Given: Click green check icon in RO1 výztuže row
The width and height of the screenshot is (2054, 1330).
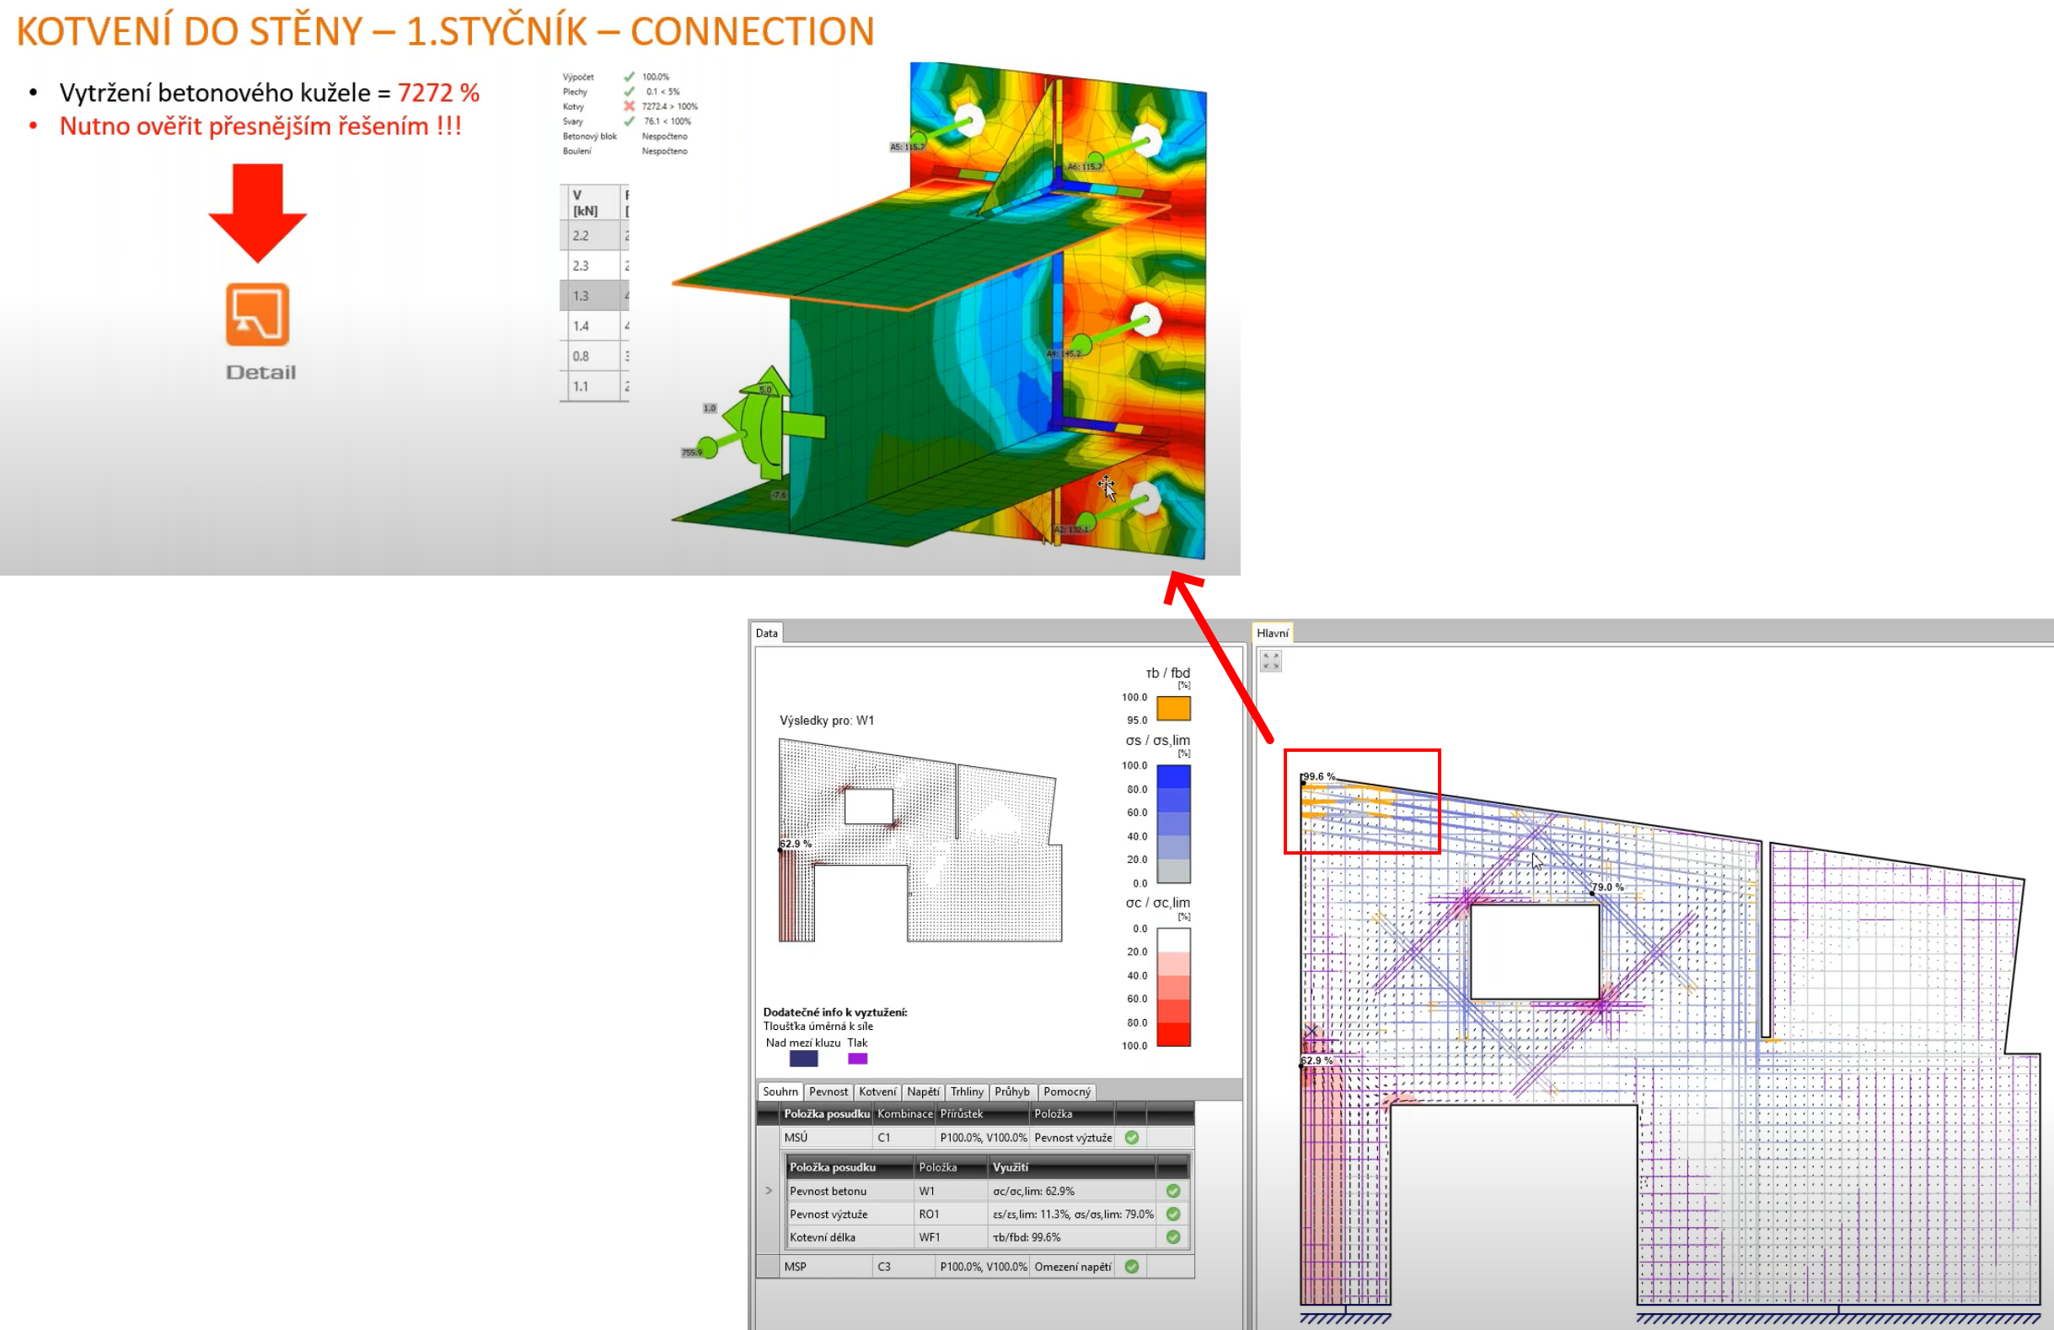Looking at the screenshot, I should coord(1173,1214).
